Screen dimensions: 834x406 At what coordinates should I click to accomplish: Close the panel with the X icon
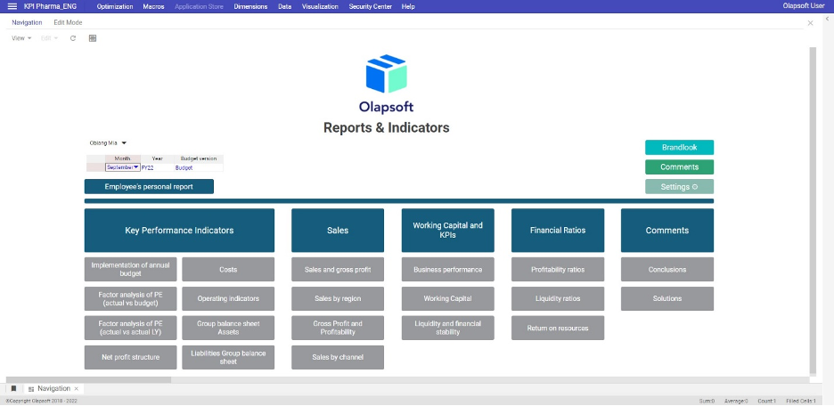click(810, 23)
